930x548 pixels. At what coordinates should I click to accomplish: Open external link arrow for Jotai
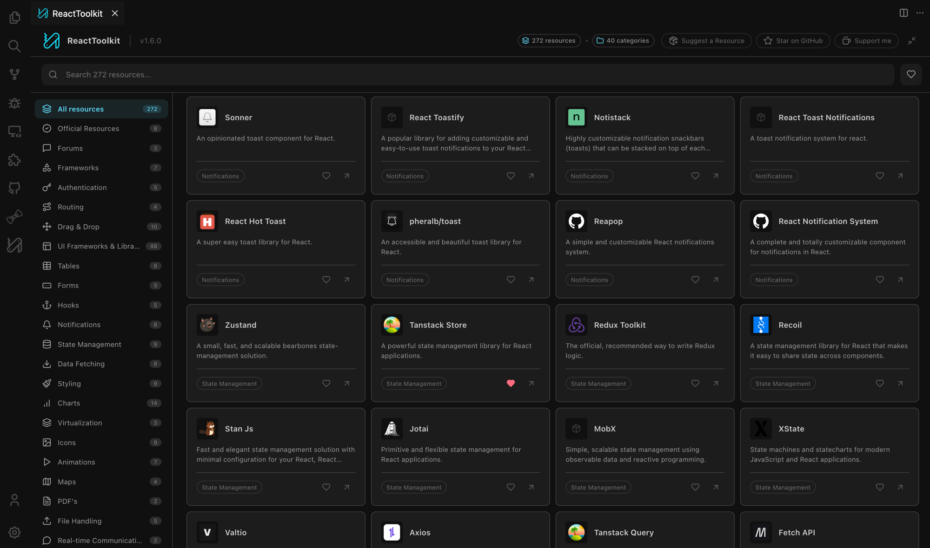(531, 487)
